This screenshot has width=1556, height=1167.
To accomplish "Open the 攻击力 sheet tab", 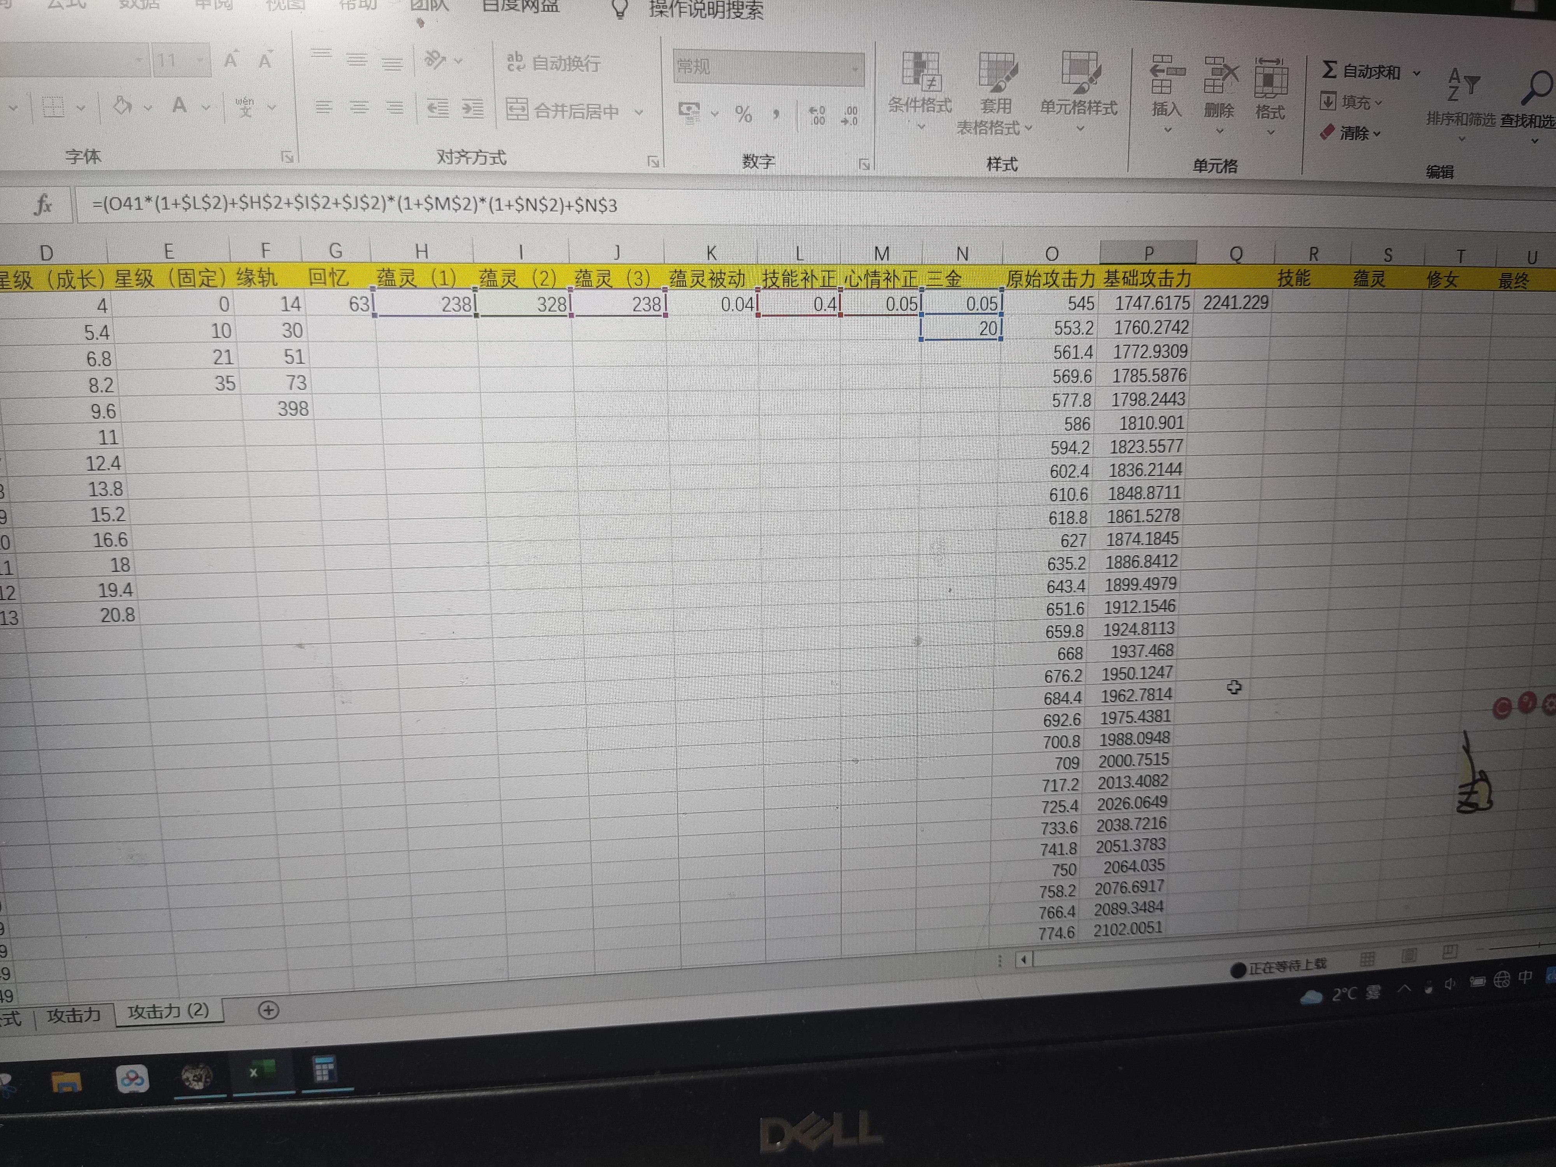I will [74, 1016].
